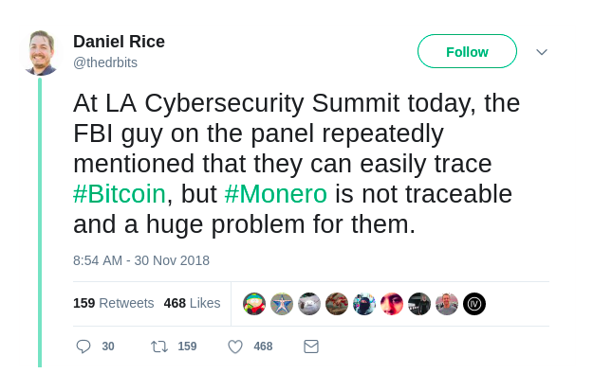The height and width of the screenshot is (391, 594).
Task: Open the #Monero hashtag link
Action: click(275, 194)
